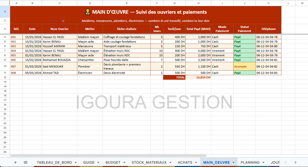
Task: Click the horizontal scrollbar
Action: (108, 156)
